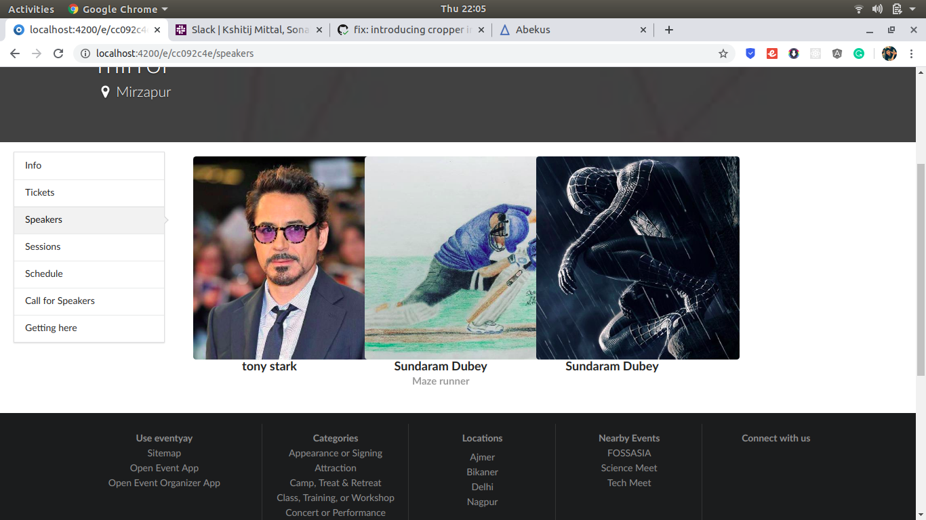Click the map pin icon beside Mirzapur

(105, 92)
